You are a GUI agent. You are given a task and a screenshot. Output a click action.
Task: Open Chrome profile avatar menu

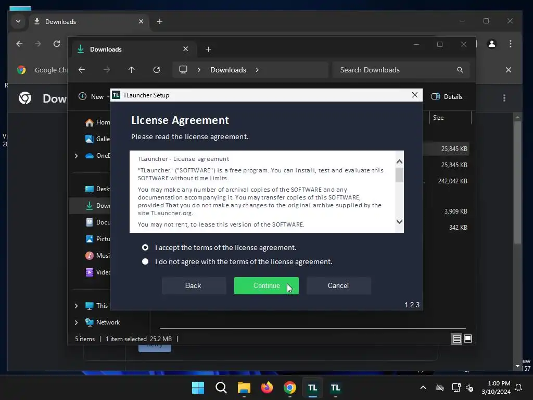tap(491, 44)
